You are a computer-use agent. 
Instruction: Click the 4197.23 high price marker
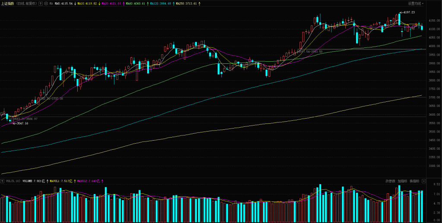pos(409,13)
